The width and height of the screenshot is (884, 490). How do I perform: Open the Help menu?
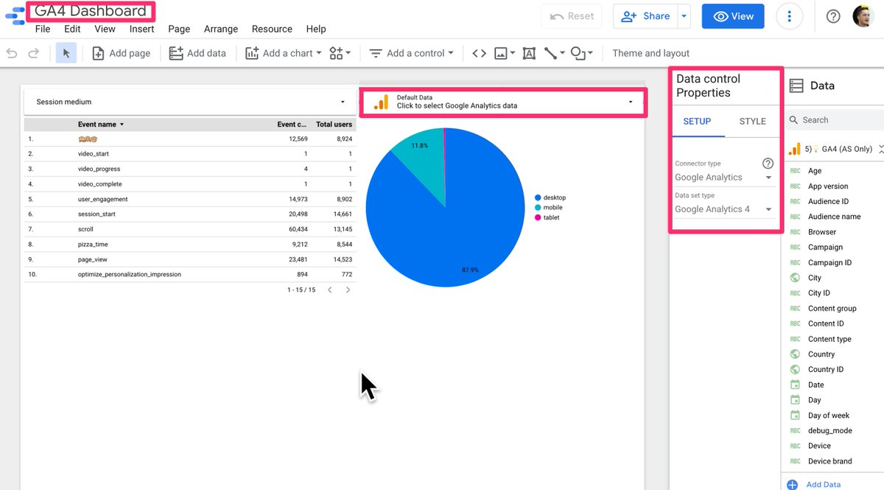(x=316, y=29)
